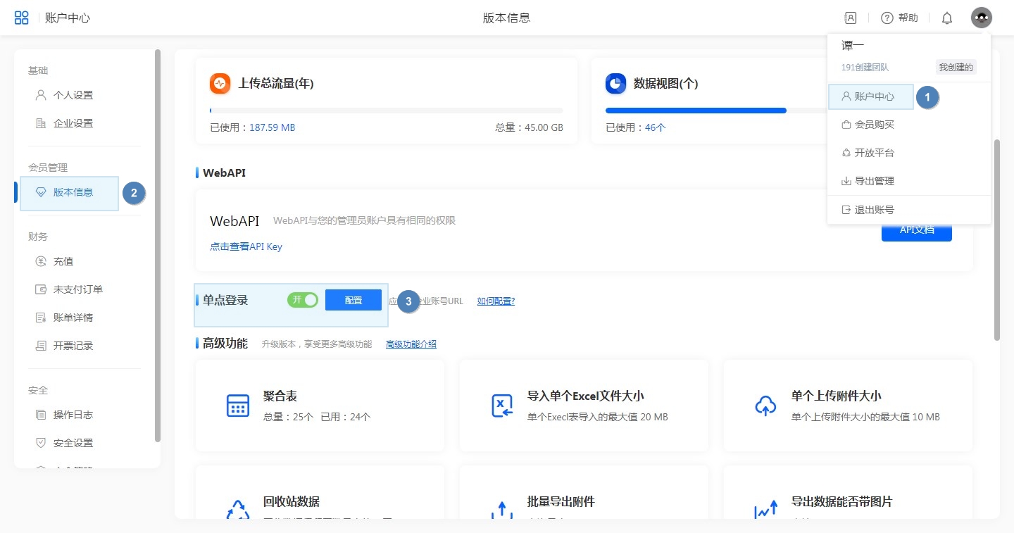This screenshot has height=533, width=1014.
Task: Click the notification bell icon
Action: click(x=947, y=18)
